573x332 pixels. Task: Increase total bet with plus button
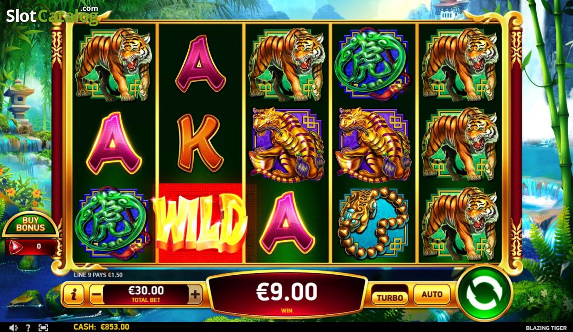(195, 295)
